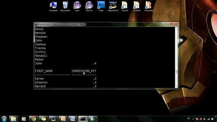Click the cmd window system menu icon
This screenshot has width=217, height=122.
coord(36,25)
